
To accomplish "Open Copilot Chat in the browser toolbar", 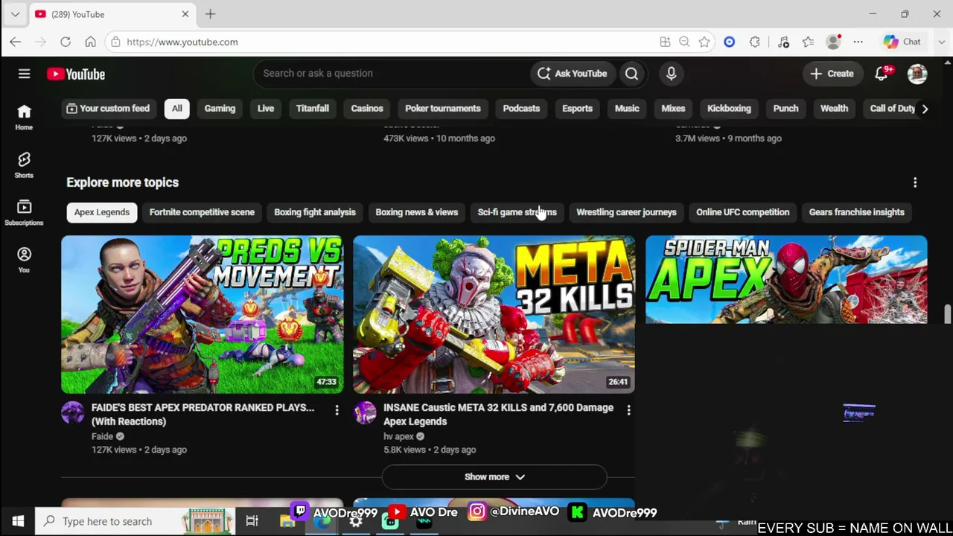I will click(902, 42).
